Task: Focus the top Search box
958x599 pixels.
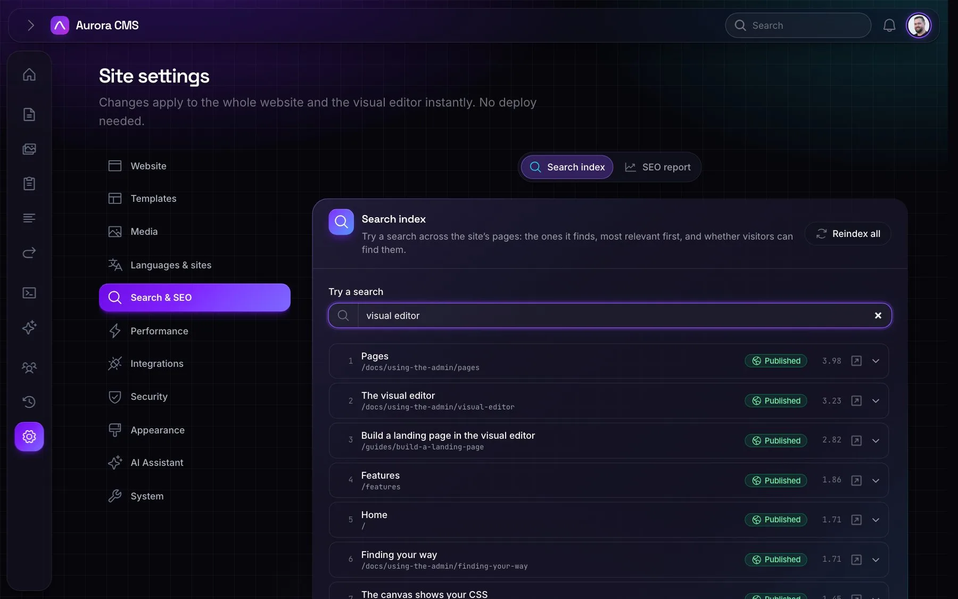Action: 798,26
